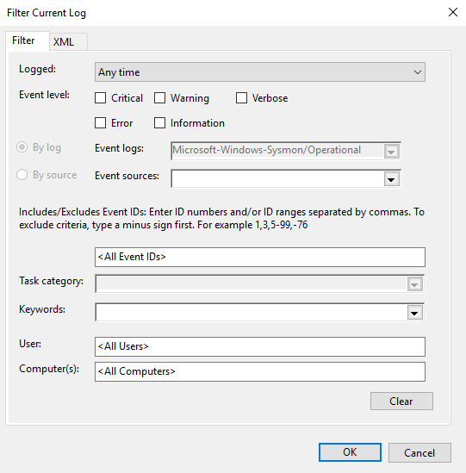The width and height of the screenshot is (466, 473).
Task: Open the Logged time range dropdown
Action: [260, 72]
